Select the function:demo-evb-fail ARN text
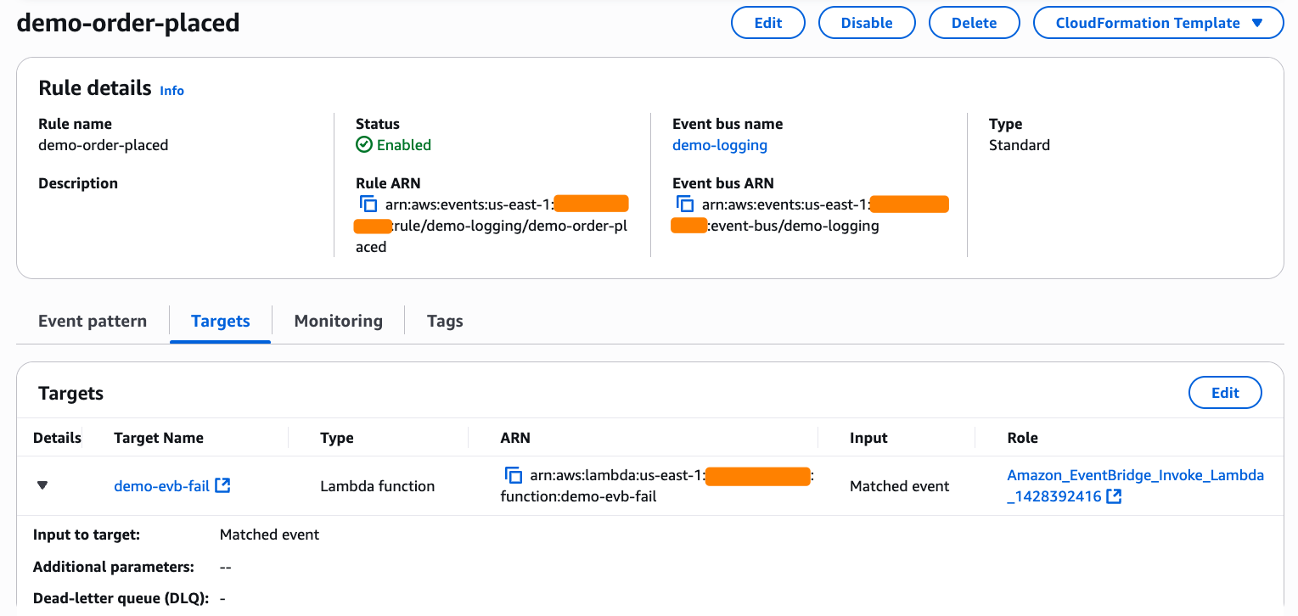The height and width of the screenshot is (616, 1298). (579, 496)
